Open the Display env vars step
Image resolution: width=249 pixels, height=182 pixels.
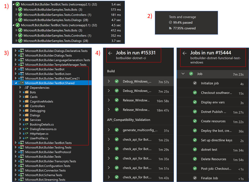(212, 102)
